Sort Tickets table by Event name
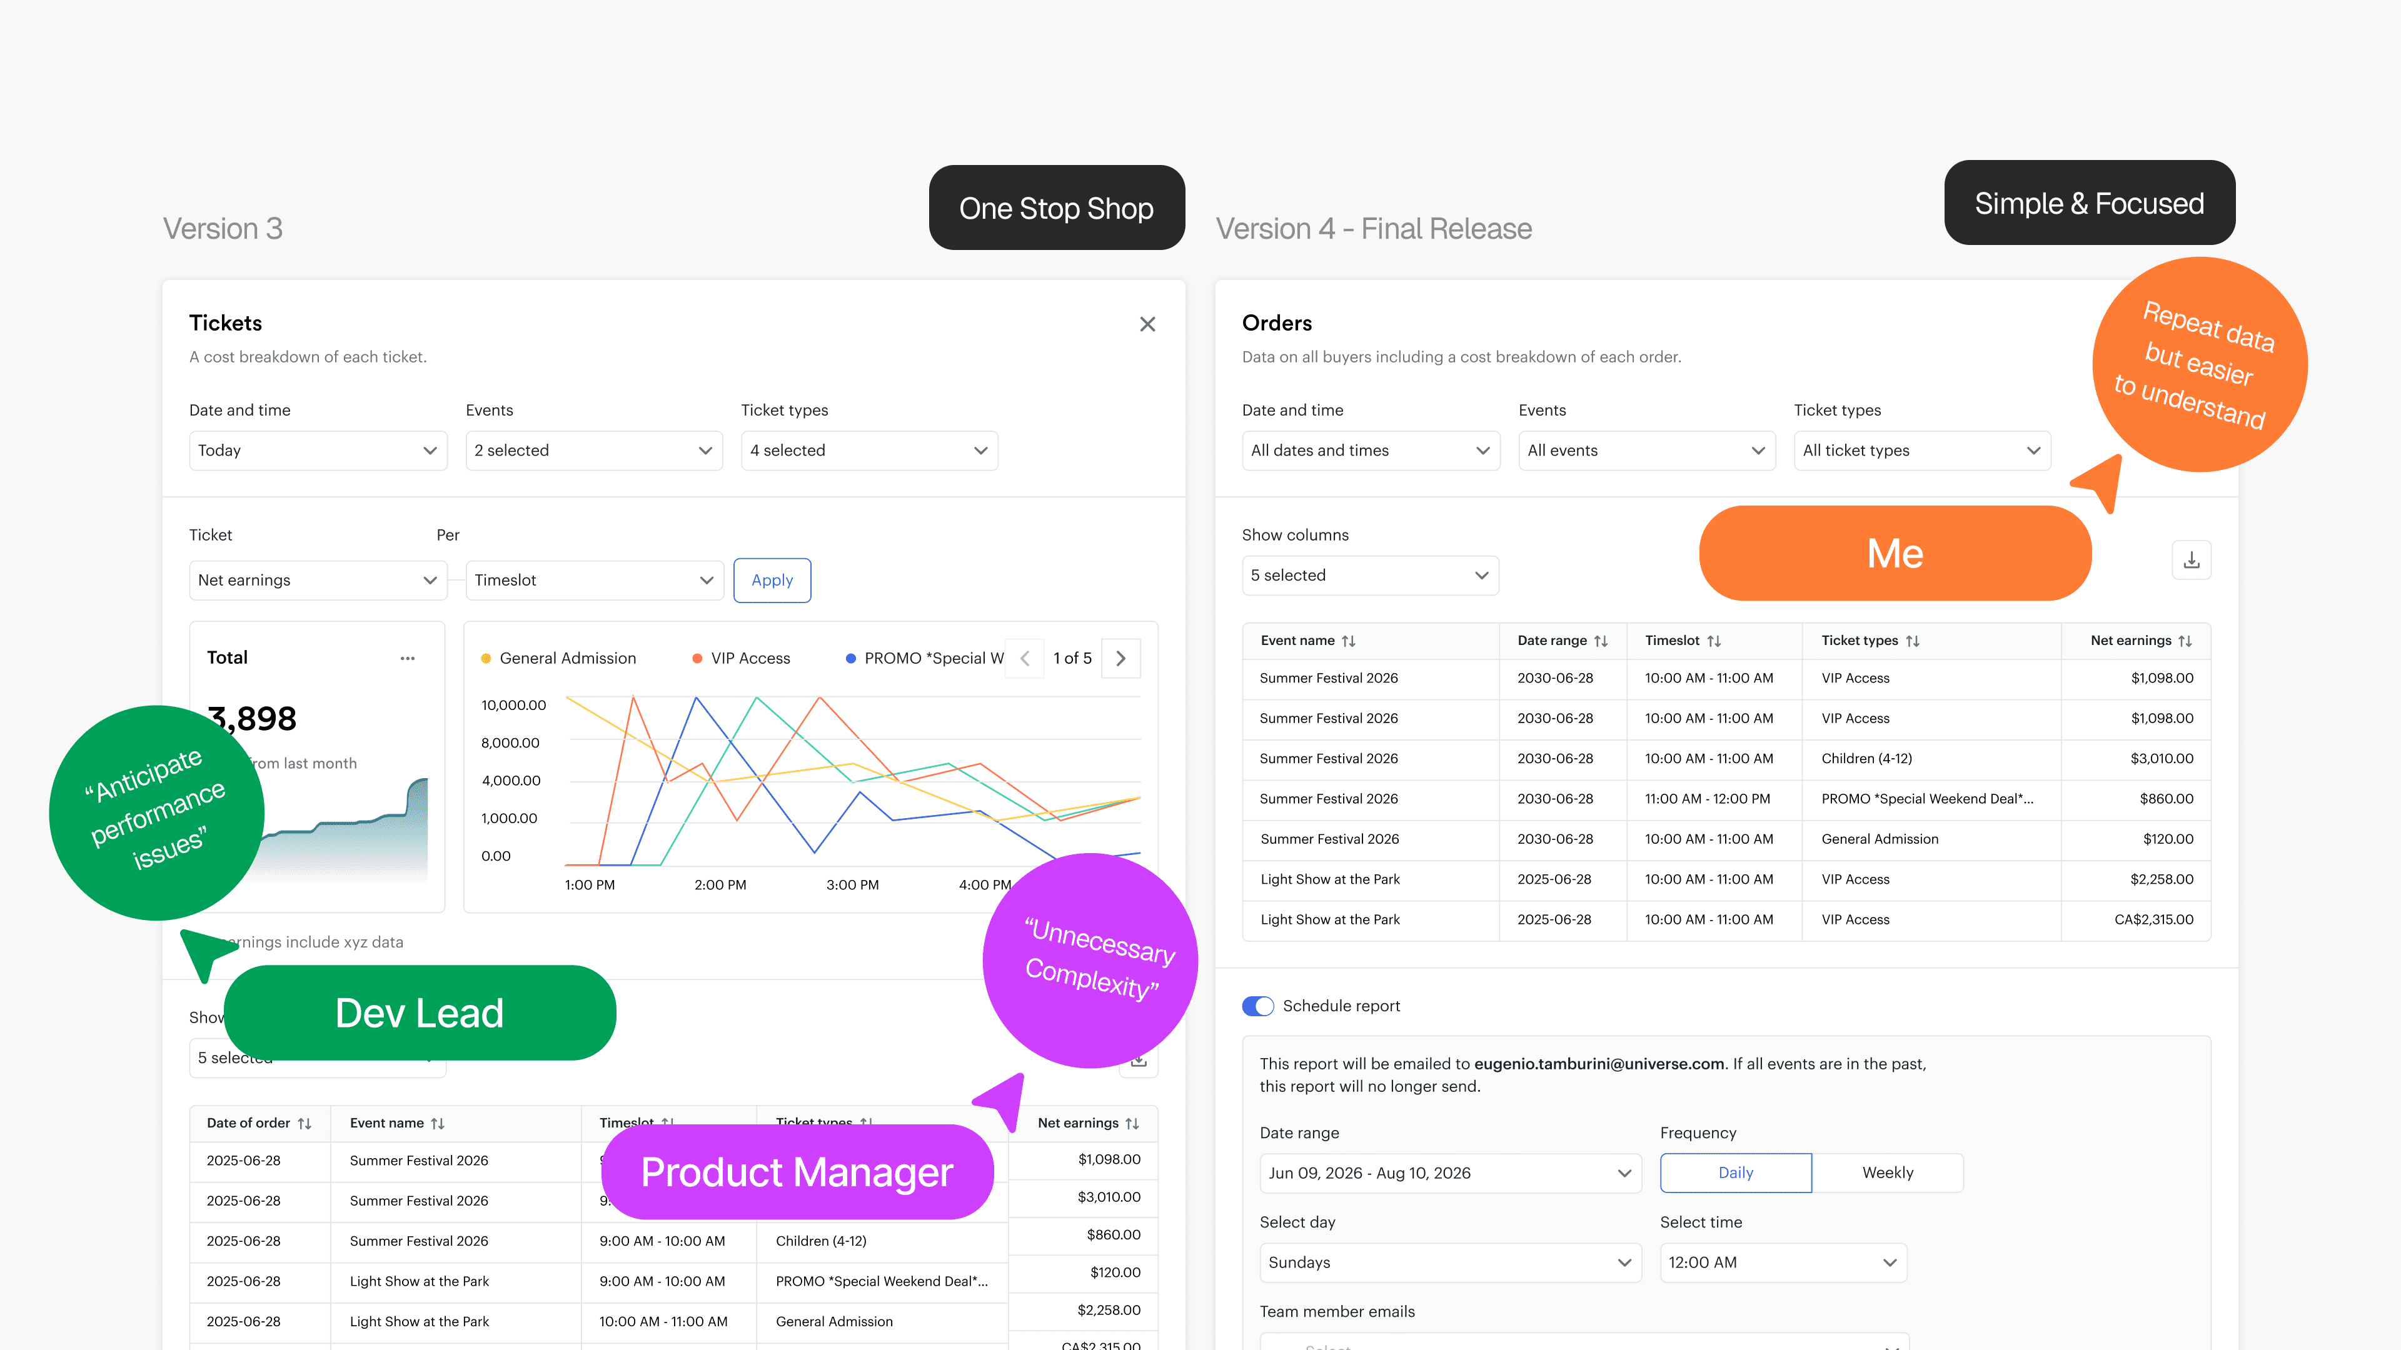This screenshot has height=1350, width=2401. click(x=437, y=1124)
